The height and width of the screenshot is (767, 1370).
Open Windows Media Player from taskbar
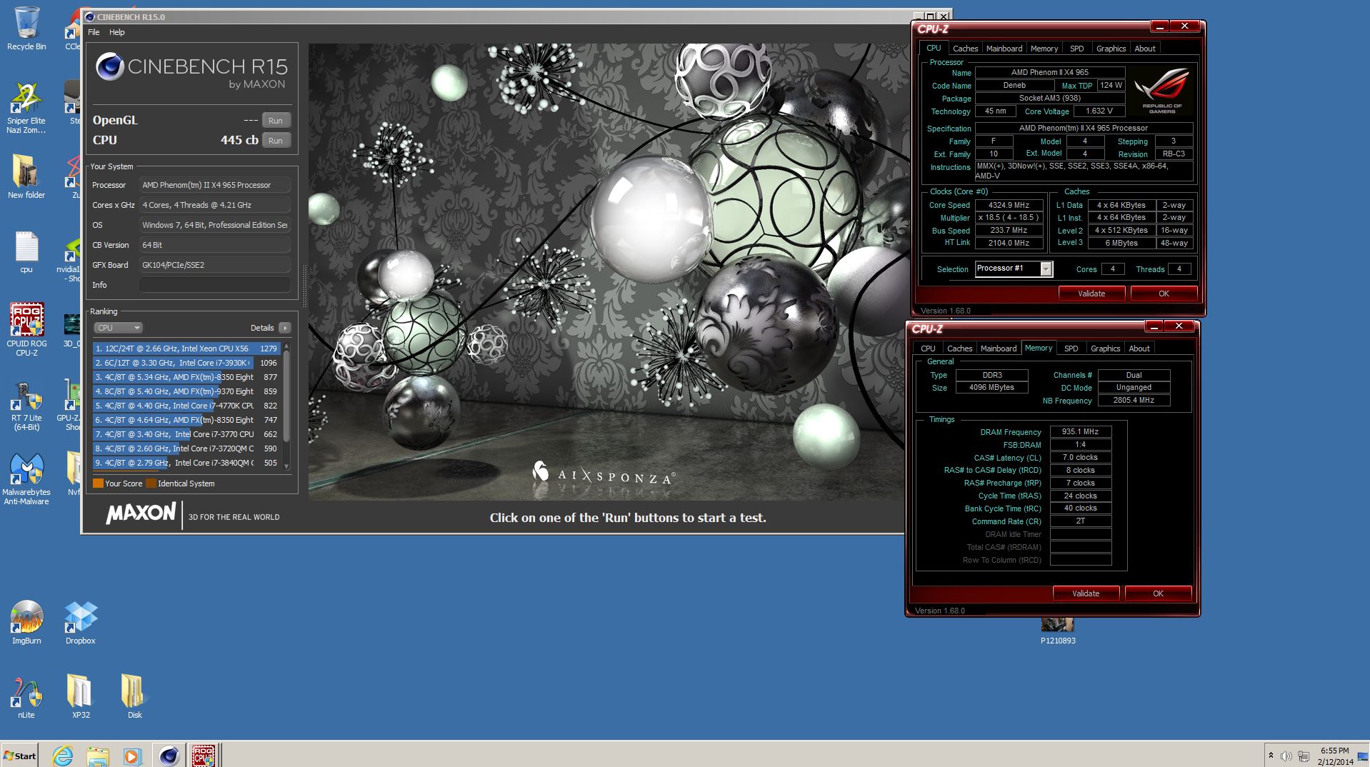click(x=132, y=756)
